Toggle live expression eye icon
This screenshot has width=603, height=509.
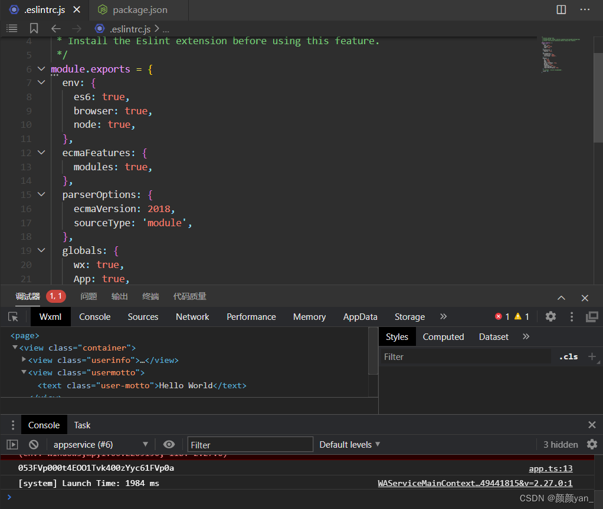pyautogui.click(x=169, y=445)
